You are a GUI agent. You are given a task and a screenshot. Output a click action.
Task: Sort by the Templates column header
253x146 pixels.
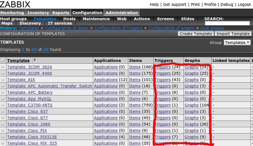click(18, 61)
